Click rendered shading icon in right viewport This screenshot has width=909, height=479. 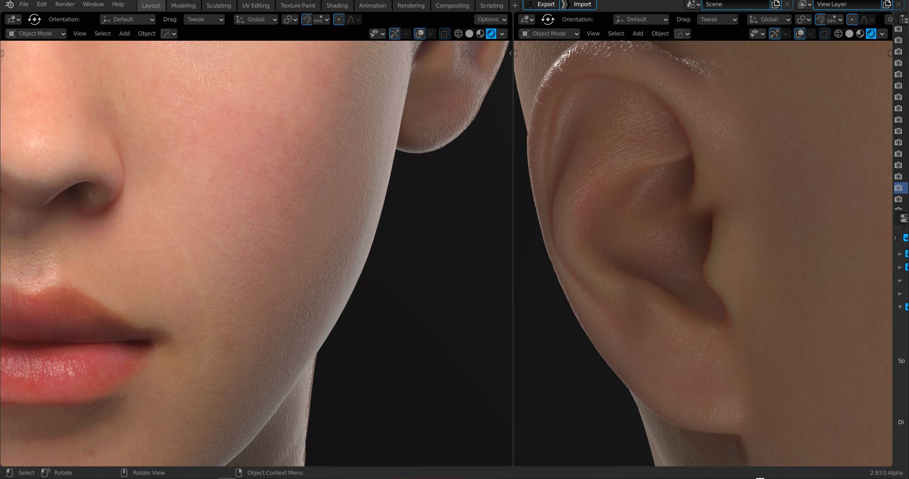[x=871, y=34]
